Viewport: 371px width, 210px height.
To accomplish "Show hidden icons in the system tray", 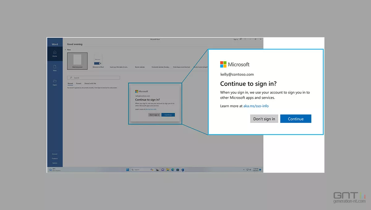I will pos(244,170).
